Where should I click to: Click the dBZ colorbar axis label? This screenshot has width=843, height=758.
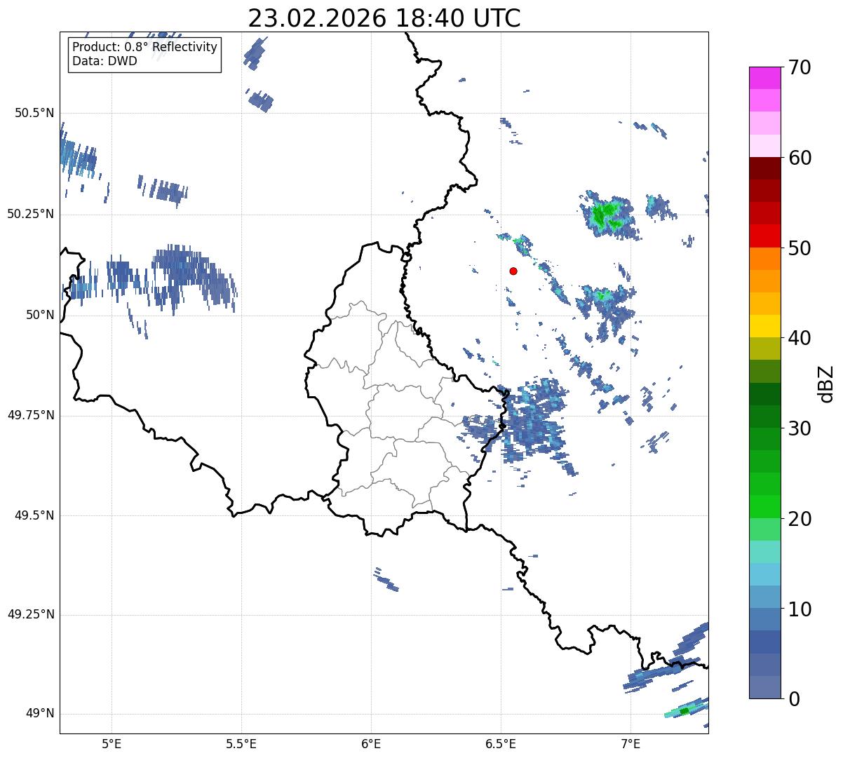[827, 383]
